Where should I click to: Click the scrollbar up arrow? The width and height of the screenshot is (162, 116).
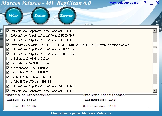coord(155,31)
